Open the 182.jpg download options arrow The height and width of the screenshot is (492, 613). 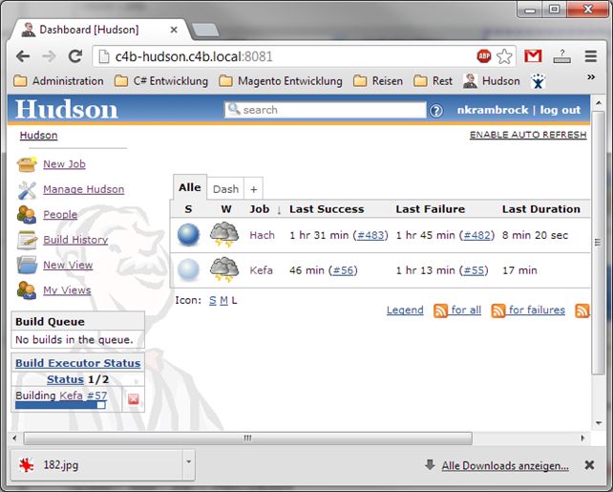[x=188, y=461]
